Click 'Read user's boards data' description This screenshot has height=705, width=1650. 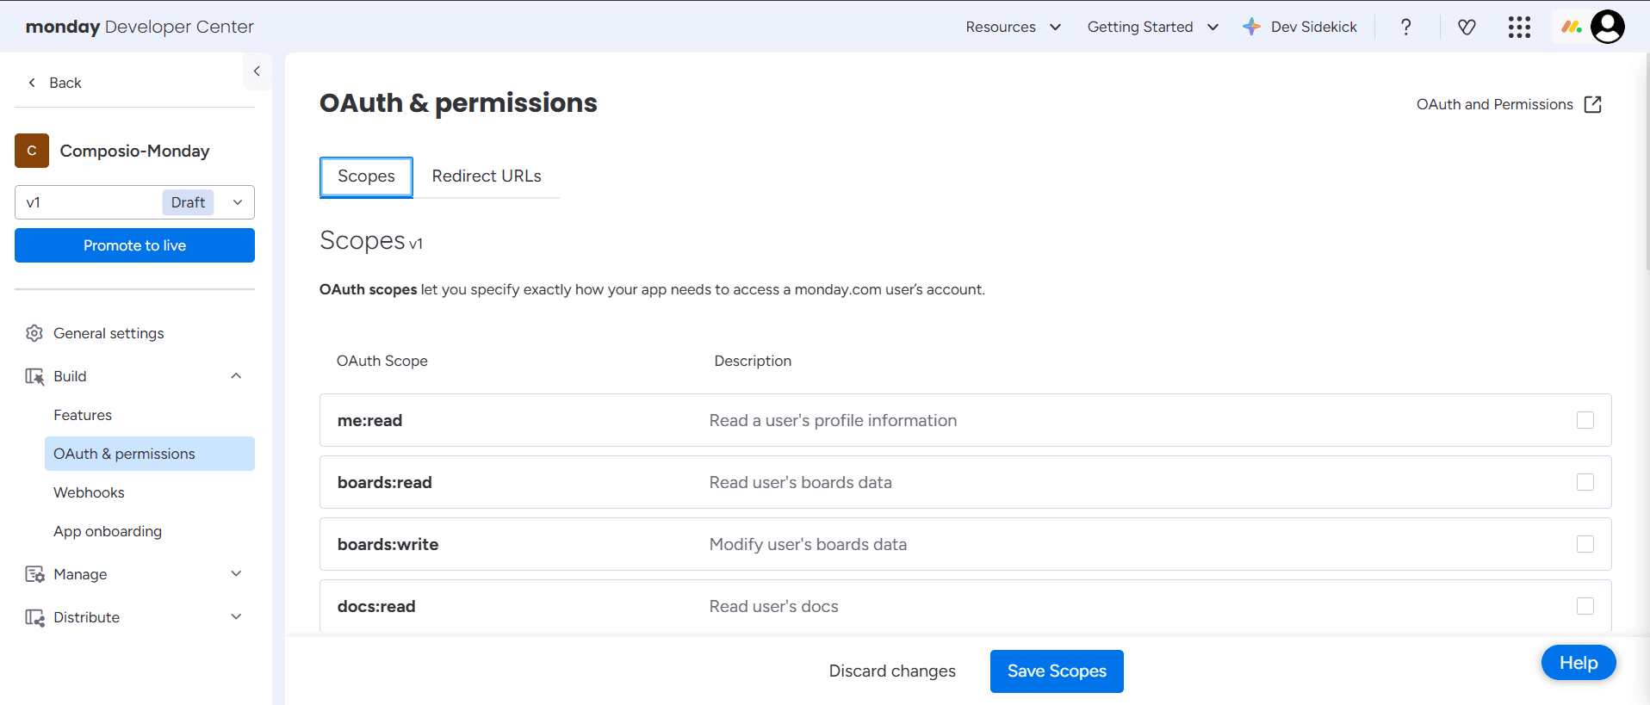[801, 482]
